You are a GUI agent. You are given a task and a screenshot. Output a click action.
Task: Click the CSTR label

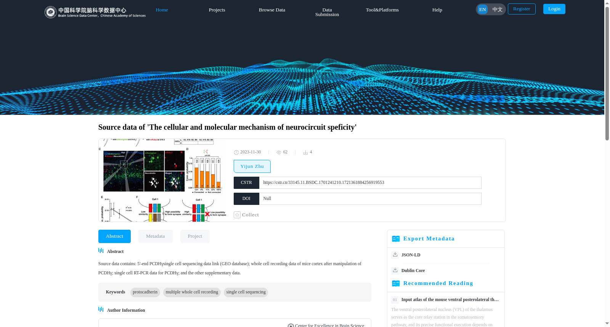point(246,183)
